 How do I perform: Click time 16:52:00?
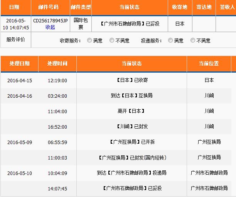click(57, 127)
